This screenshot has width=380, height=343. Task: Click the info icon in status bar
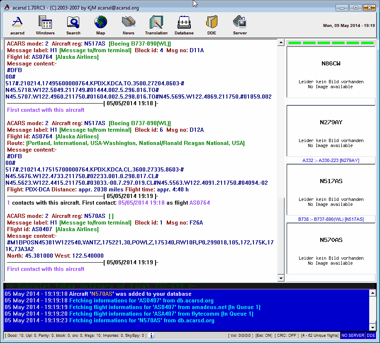(x=151, y=335)
